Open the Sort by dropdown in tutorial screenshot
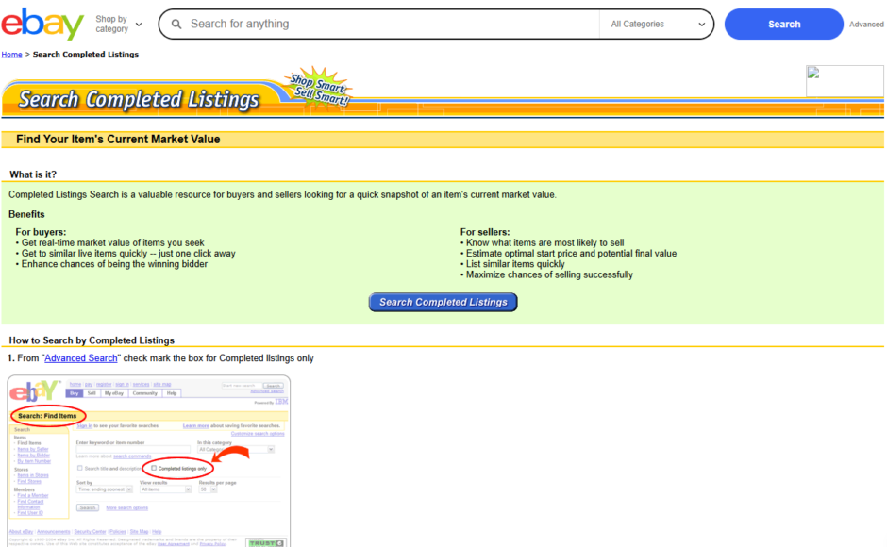This screenshot has width=887, height=547. [x=104, y=489]
